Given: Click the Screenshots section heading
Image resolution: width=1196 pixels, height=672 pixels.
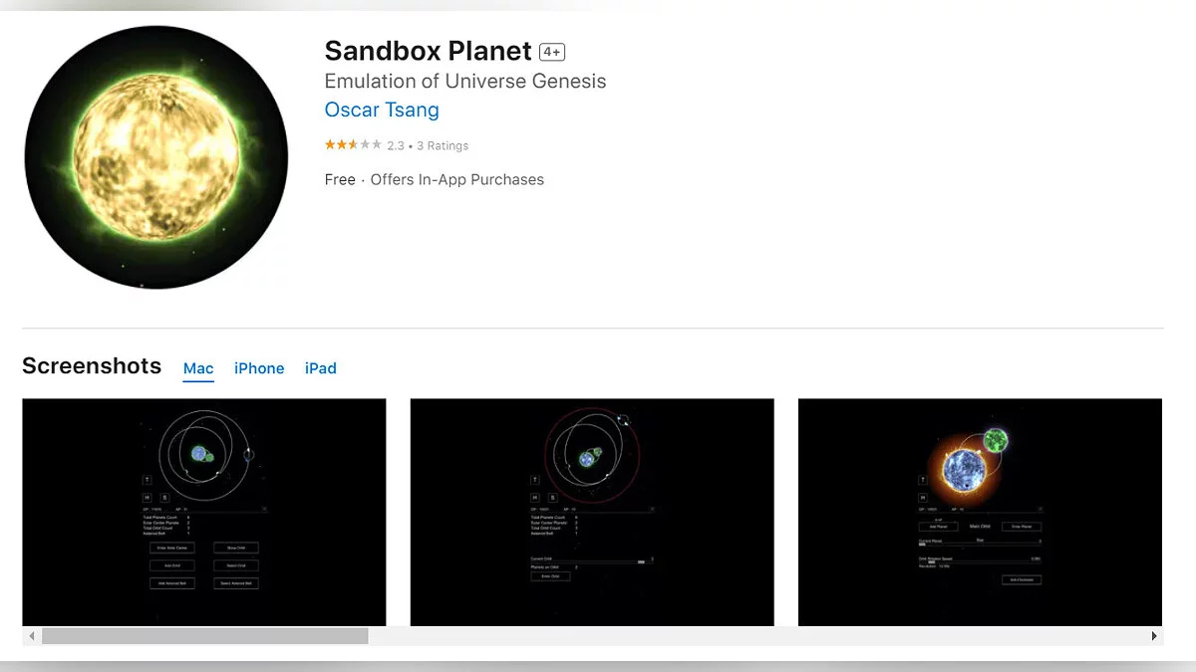Looking at the screenshot, I should click(x=92, y=366).
